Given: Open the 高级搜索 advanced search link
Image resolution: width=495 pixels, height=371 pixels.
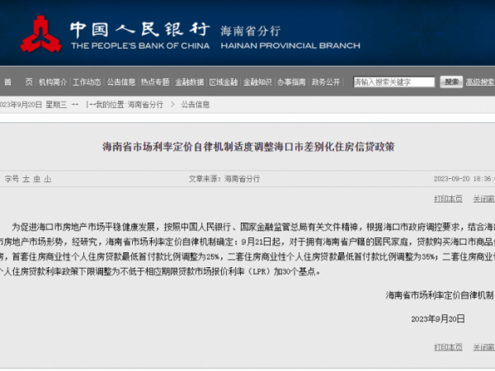Looking at the screenshot, I should pyautogui.click(x=479, y=82).
